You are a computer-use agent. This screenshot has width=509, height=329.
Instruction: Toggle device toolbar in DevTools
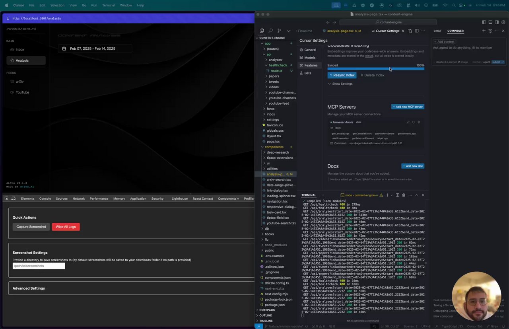click(x=14, y=199)
